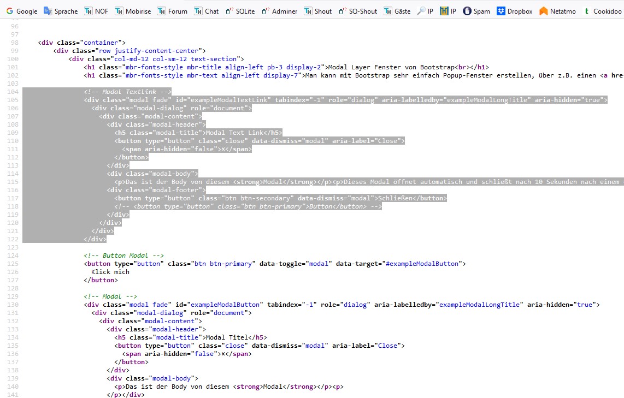The image size is (624, 398).
Task: Open the NOF bookmark
Action: pyautogui.click(x=96, y=11)
